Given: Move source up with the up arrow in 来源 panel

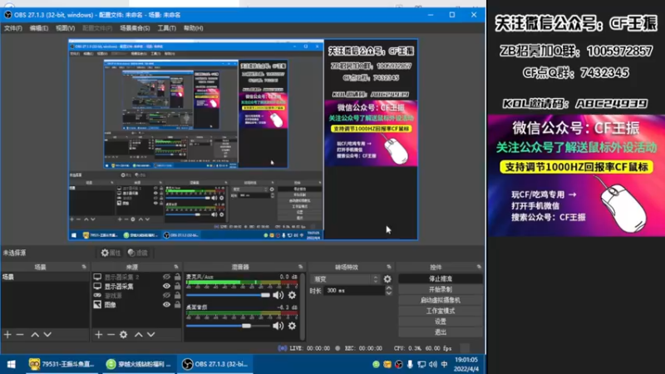Looking at the screenshot, I should click(139, 335).
